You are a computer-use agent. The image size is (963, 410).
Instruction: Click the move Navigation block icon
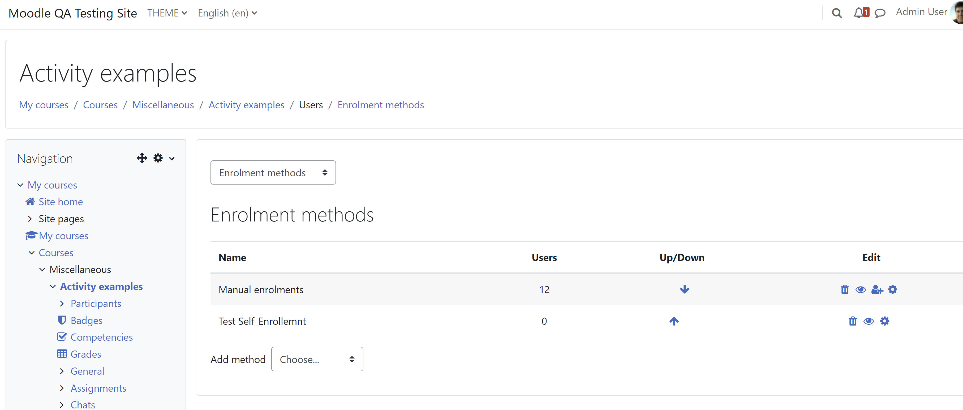(x=142, y=158)
